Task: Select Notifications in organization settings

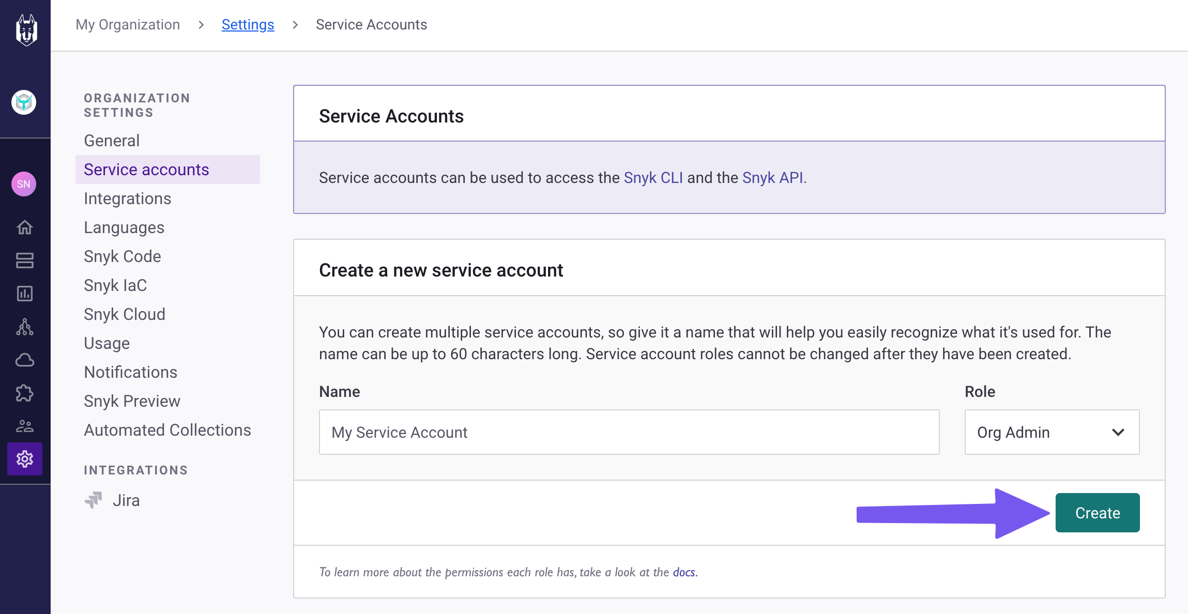Action: point(130,372)
